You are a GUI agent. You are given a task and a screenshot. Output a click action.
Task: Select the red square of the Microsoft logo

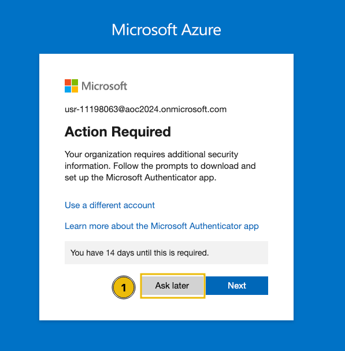(x=68, y=82)
